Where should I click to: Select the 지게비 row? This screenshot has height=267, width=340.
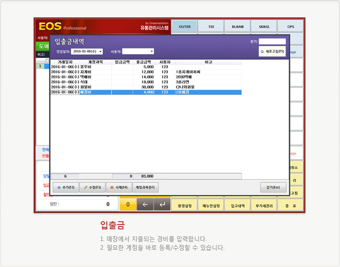pos(146,72)
